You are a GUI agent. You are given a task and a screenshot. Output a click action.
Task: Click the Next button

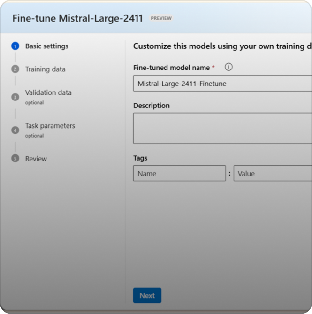[x=147, y=295]
